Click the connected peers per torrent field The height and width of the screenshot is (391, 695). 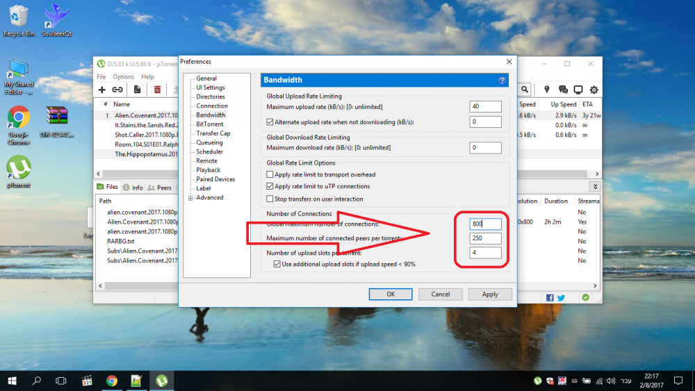[x=485, y=238]
